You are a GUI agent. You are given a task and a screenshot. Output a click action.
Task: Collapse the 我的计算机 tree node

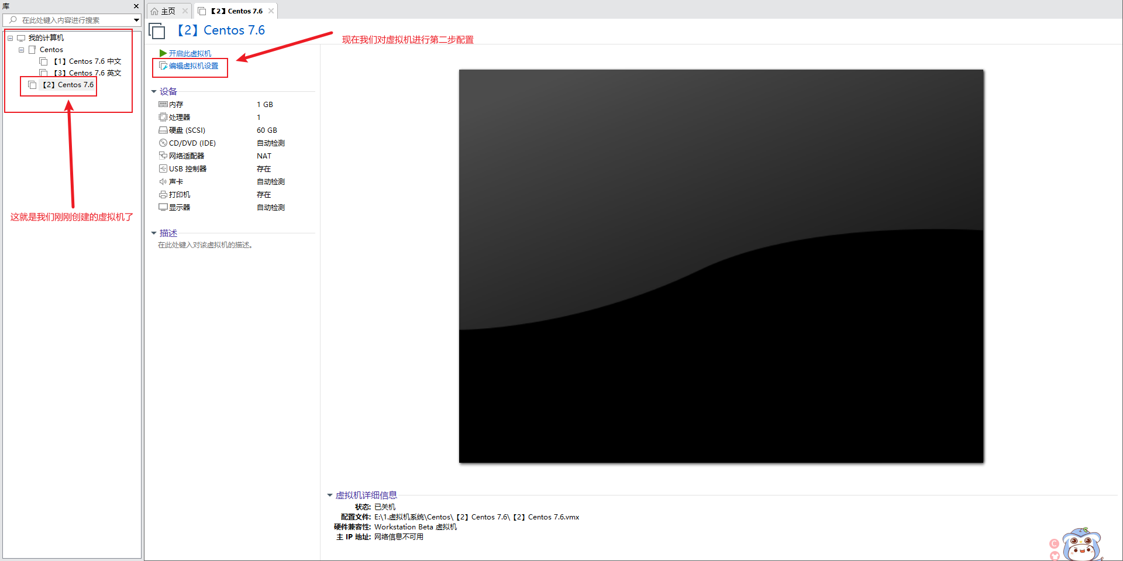click(10, 38)
